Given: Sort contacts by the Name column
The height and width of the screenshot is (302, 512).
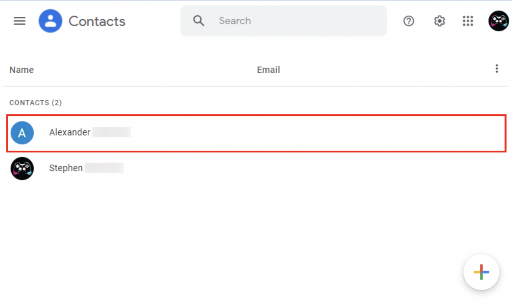Looking at the screenshot, I should coord(21,70).
